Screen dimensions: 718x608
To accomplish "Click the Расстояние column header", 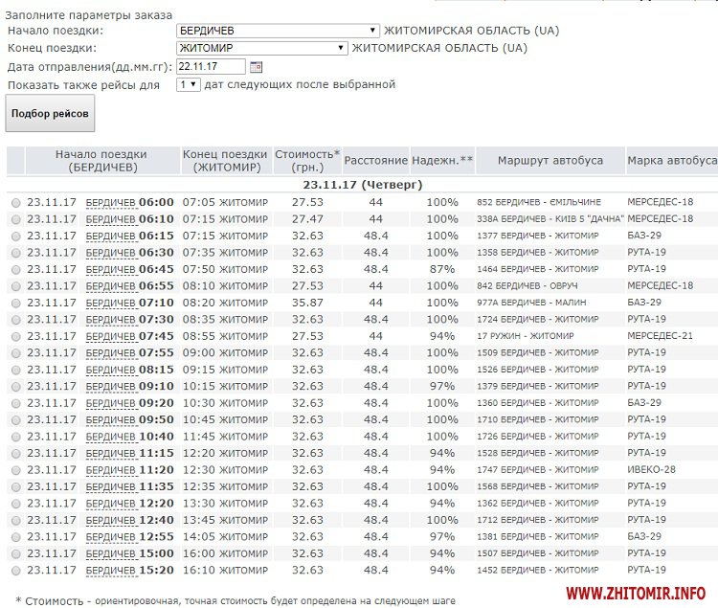I will [375, 161].
